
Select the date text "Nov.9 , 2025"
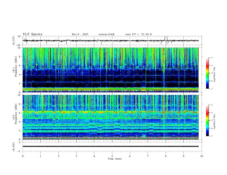pos(80,34)
